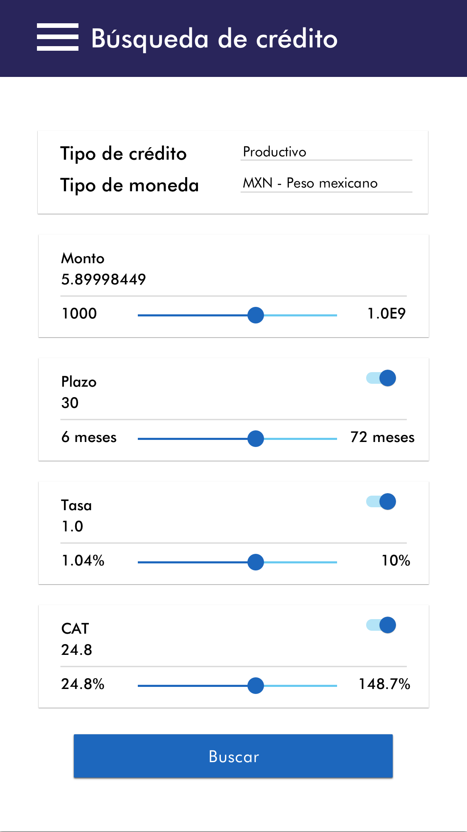The height and width of the screenshot is (832, 467).
Task: Click the Plazo months slider handle
Action: tap(256, 439)
